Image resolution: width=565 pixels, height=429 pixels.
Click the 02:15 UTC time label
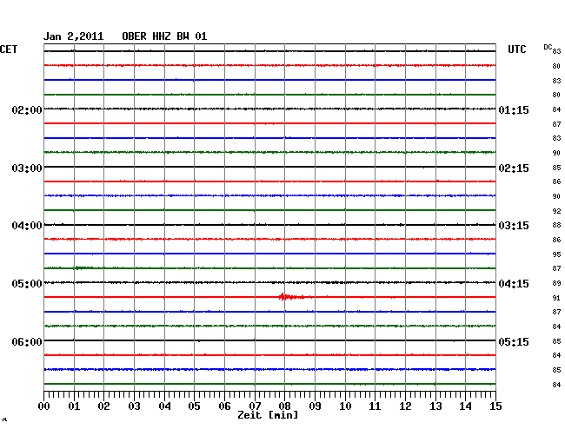pyautogui.click(x=514, y=168)
